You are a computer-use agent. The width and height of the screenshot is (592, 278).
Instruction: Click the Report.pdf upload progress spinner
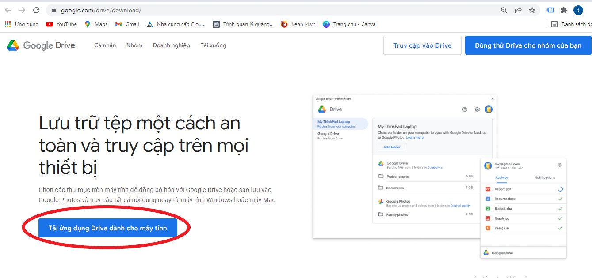coord(561,188)
